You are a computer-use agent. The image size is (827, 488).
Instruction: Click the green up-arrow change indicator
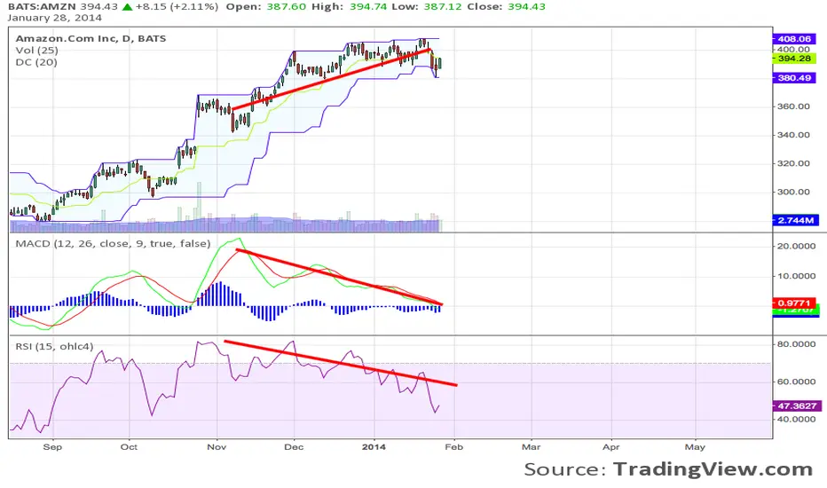click(x=127, y=7)
